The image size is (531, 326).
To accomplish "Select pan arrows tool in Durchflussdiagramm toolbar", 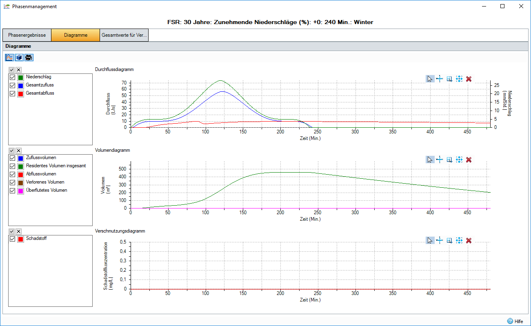I will click(459, 79).
